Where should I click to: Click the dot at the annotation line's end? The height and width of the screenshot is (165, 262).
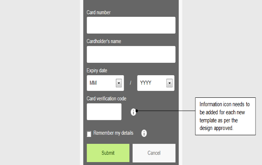coord(137,111)
